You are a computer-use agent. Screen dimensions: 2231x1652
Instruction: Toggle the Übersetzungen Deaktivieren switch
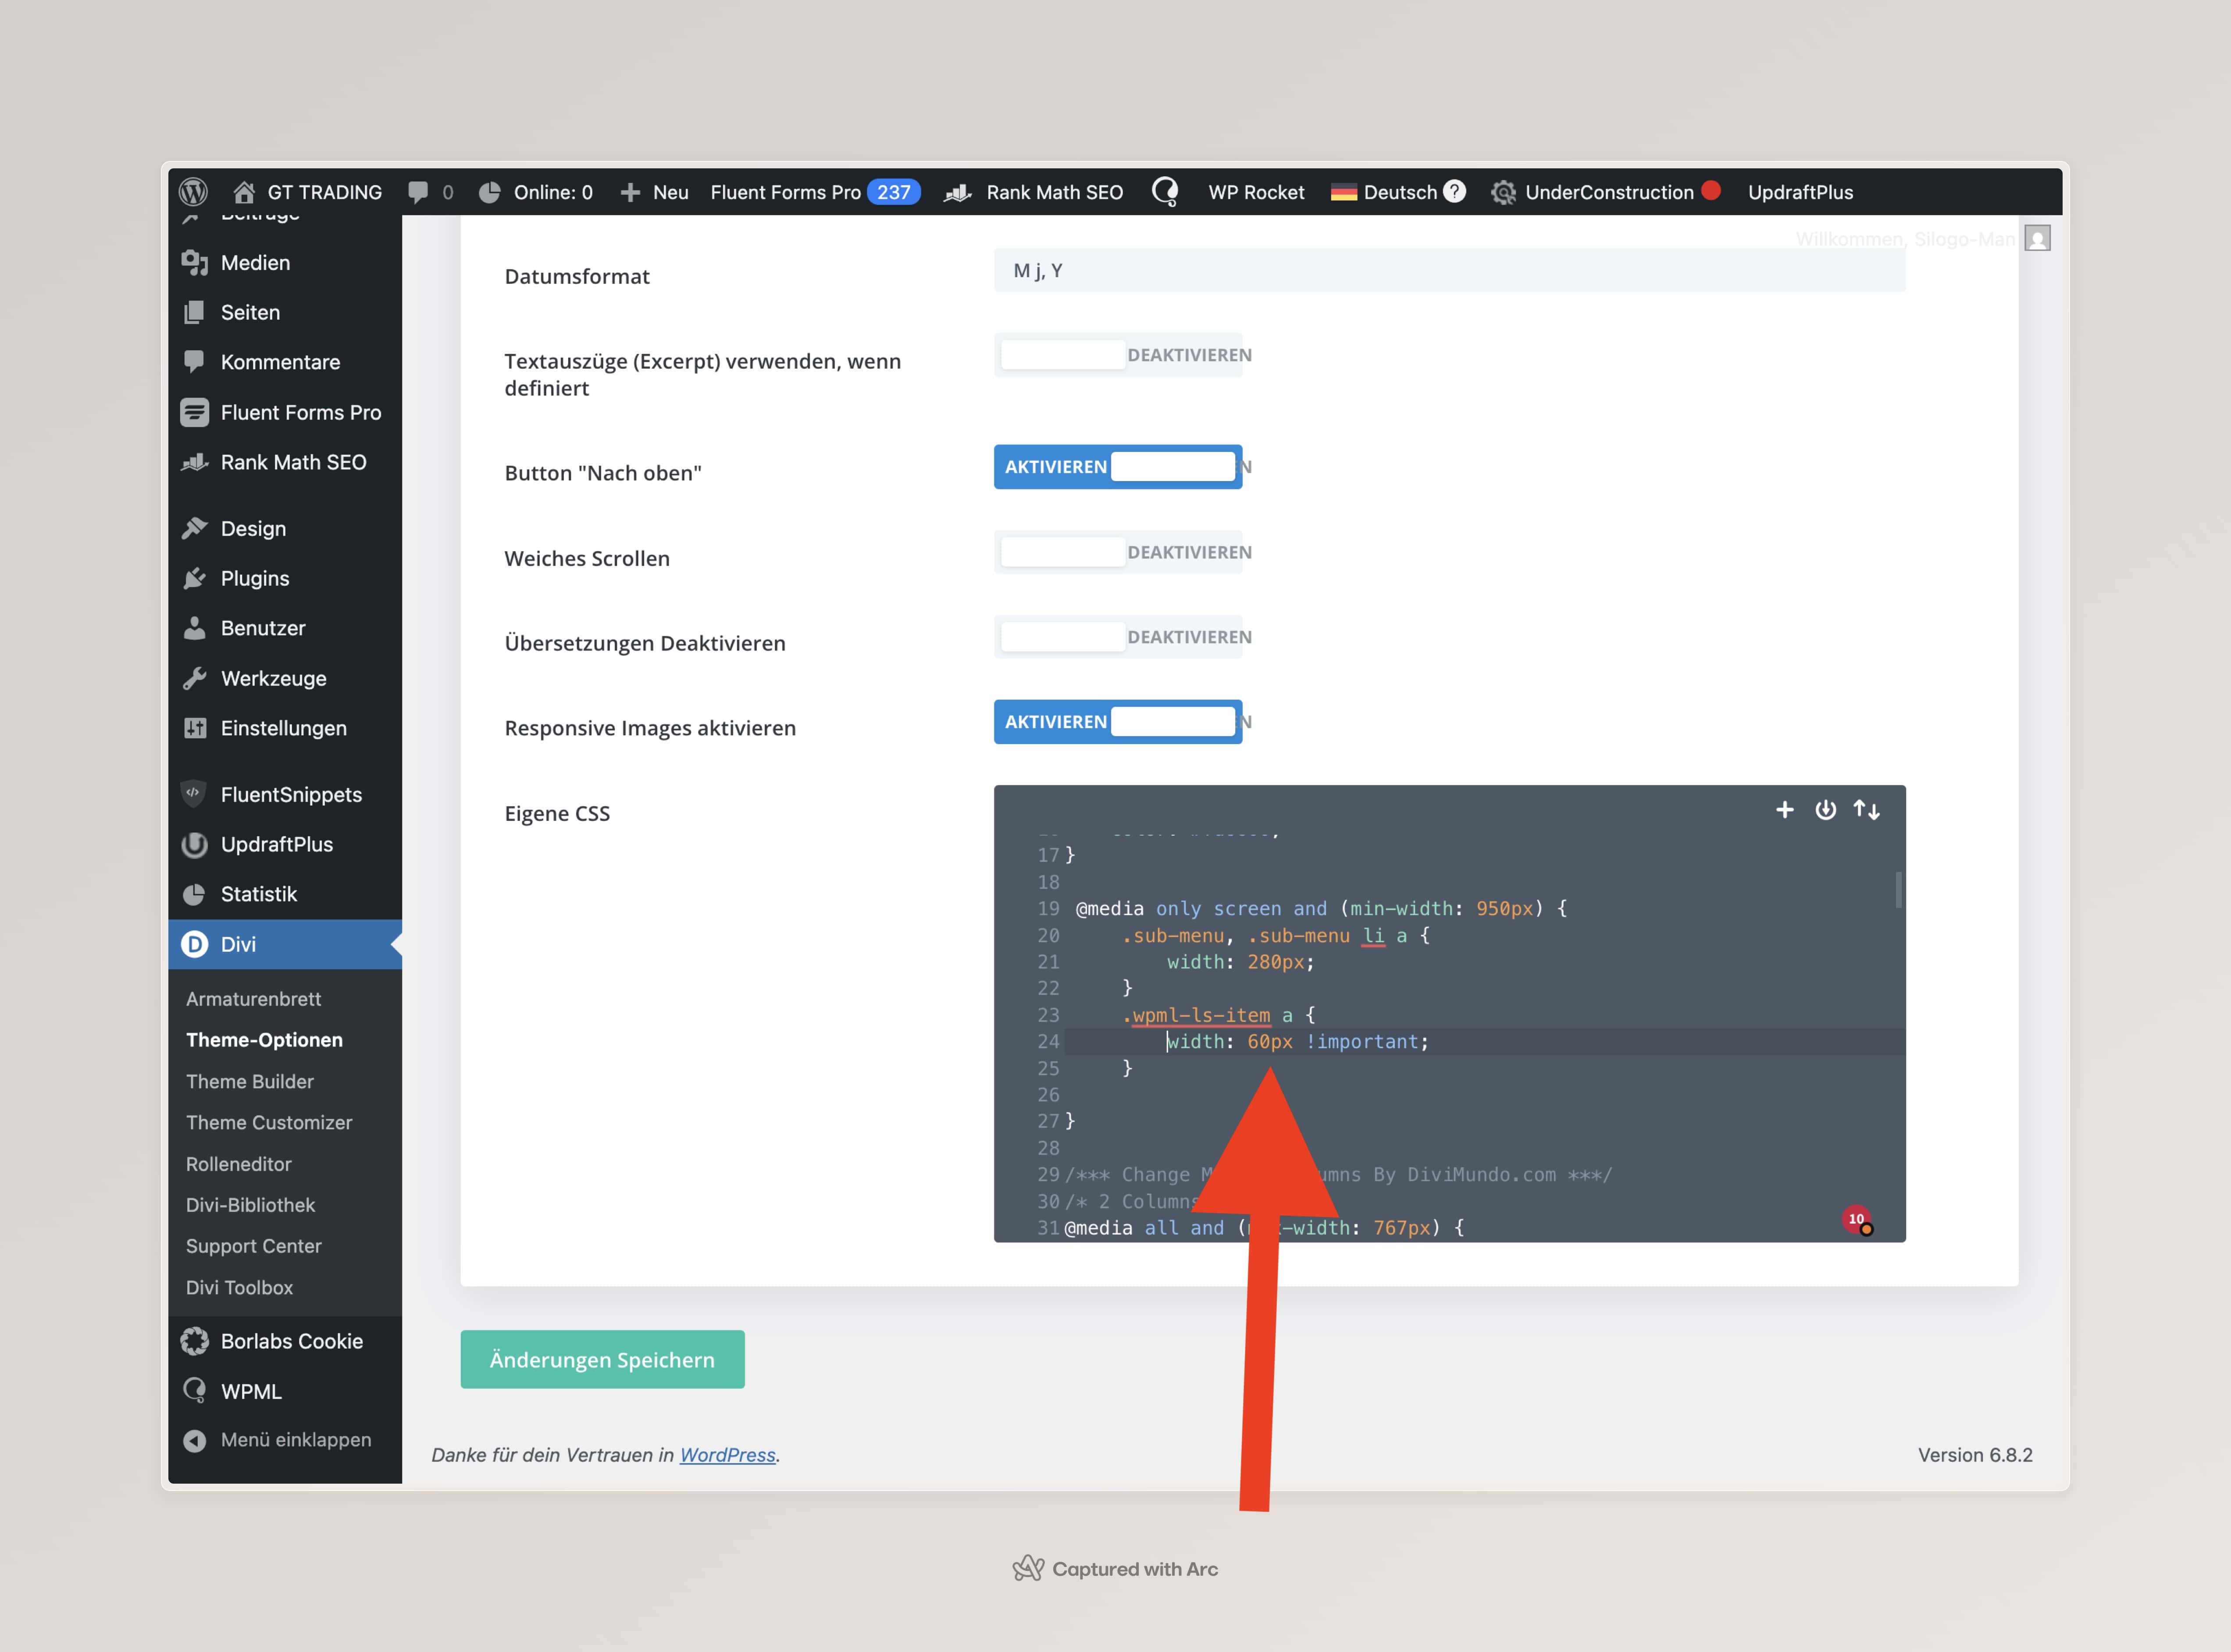tap(1118, 637)
